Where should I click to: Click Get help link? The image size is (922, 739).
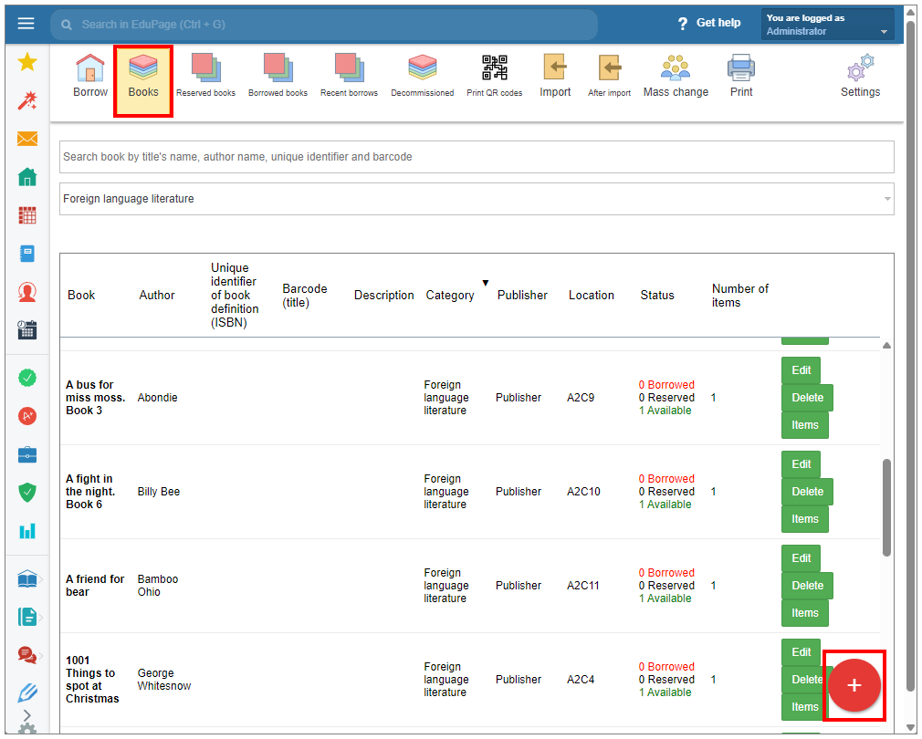709,23
